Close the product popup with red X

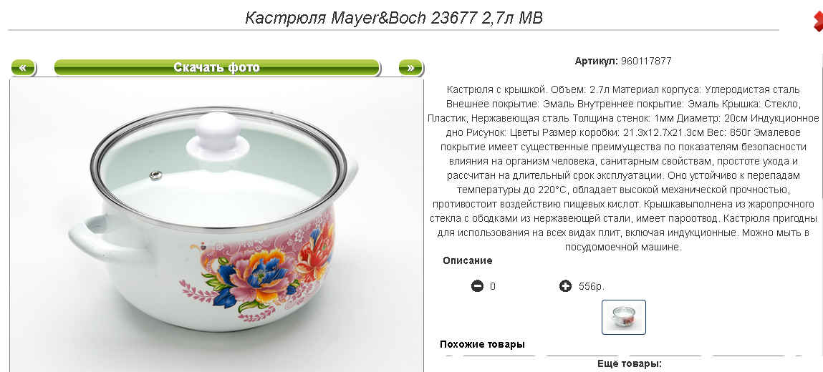pos(818,21)
